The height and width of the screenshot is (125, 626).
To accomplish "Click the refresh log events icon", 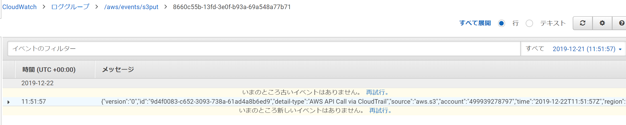I will click(583, 23).
